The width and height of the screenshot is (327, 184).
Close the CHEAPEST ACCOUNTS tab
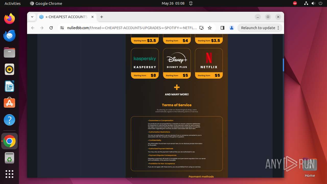92,17
